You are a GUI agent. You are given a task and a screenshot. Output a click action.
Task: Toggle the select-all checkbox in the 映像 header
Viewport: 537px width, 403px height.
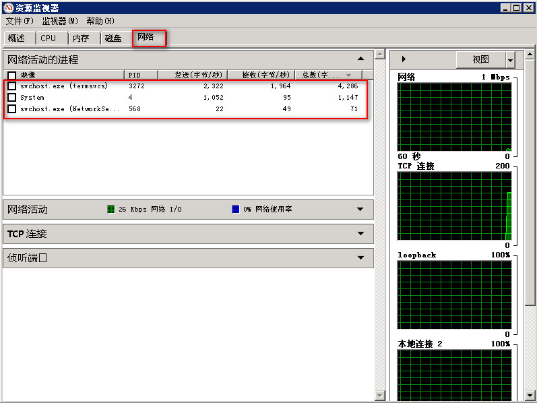coord(12,75)
